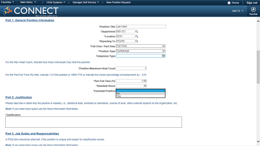260x146 pixels.
Task: Click the Reporting To lookup magnifier icon
Action: (x=136, y=41)
